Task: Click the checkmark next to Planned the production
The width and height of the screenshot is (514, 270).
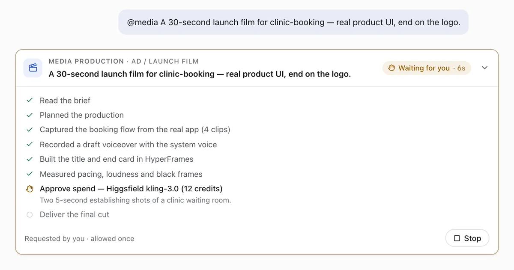Action: tap(30, 115)
